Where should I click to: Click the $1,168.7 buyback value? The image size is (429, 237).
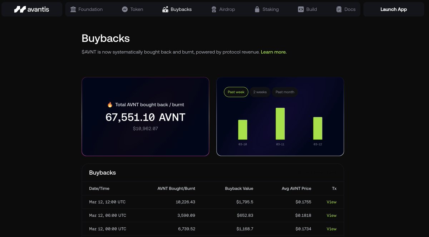(x=245, y=229)
